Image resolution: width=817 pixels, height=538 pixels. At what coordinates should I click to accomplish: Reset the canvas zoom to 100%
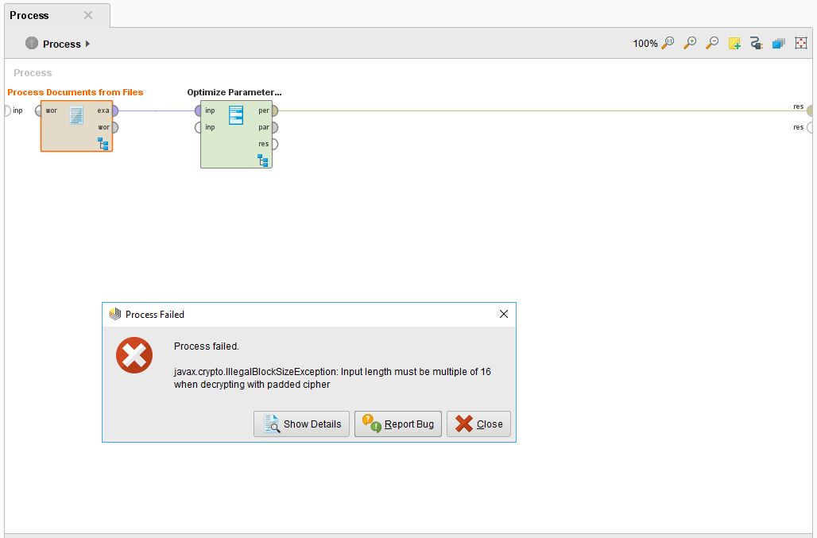(668, 42)
